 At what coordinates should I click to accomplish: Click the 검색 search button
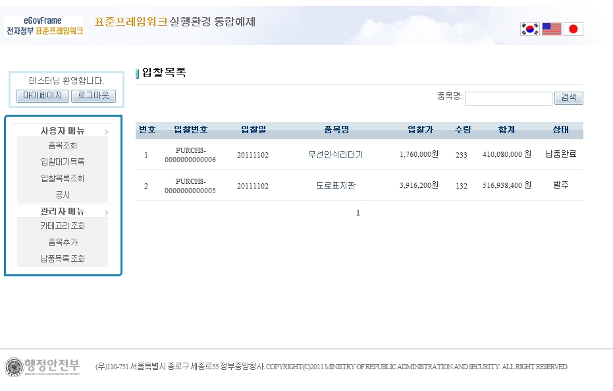568,98
